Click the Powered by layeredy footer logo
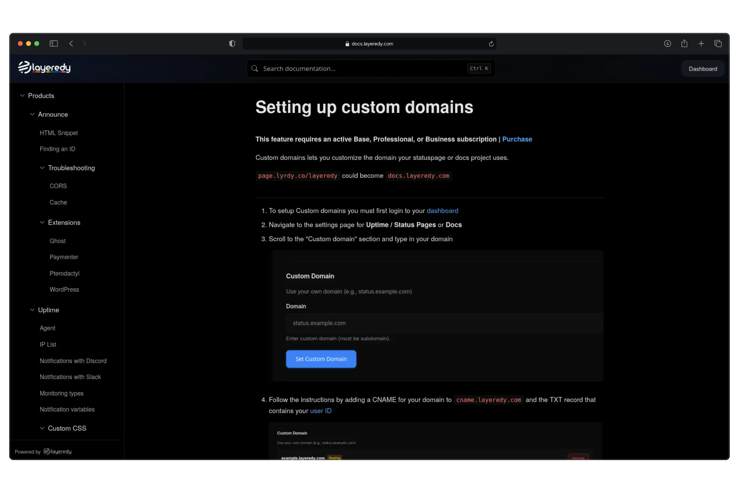739x493 pixels. [x=57, y=451]
